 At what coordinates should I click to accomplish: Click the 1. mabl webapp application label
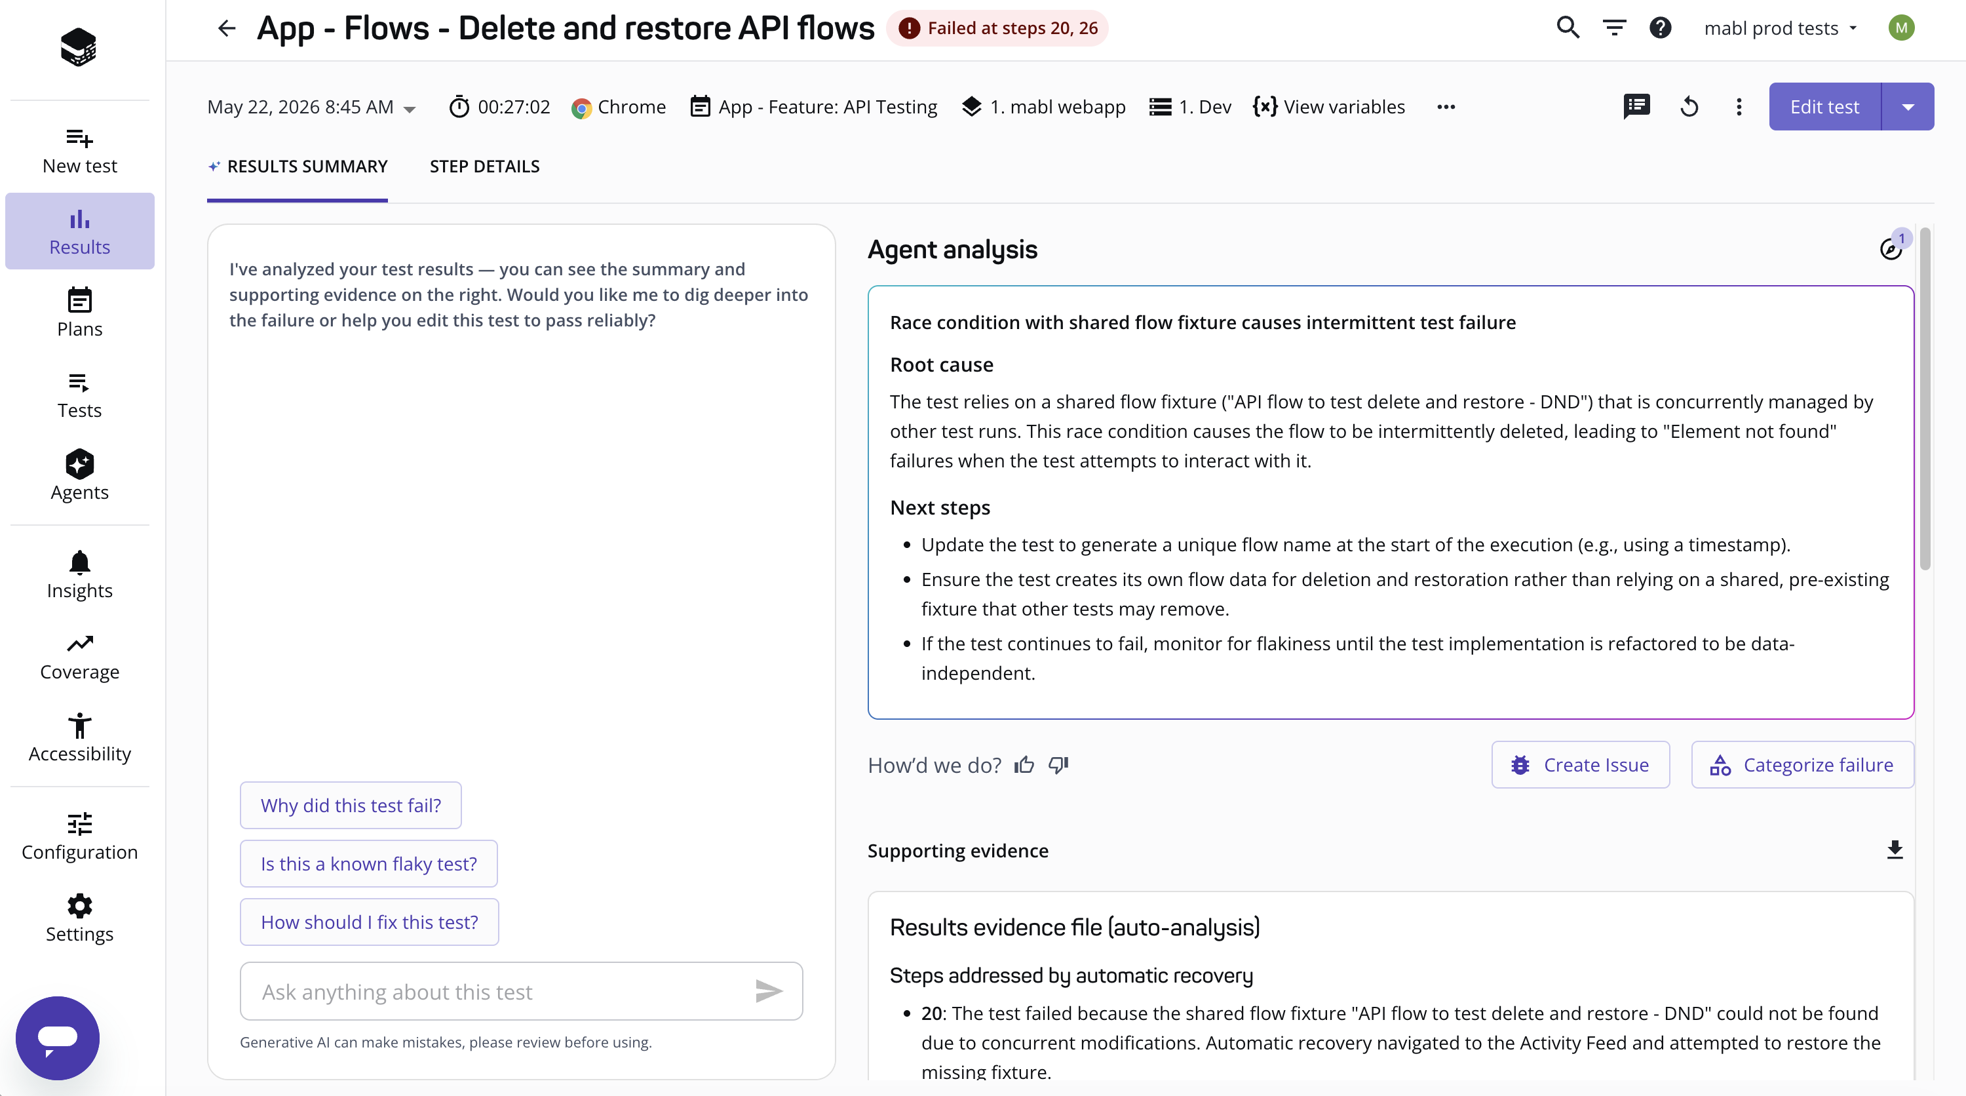click(x=1044, y=107)
